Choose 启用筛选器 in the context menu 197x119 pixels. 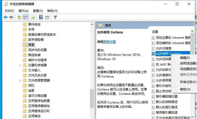pyautogui.click(x=188, y=63)
